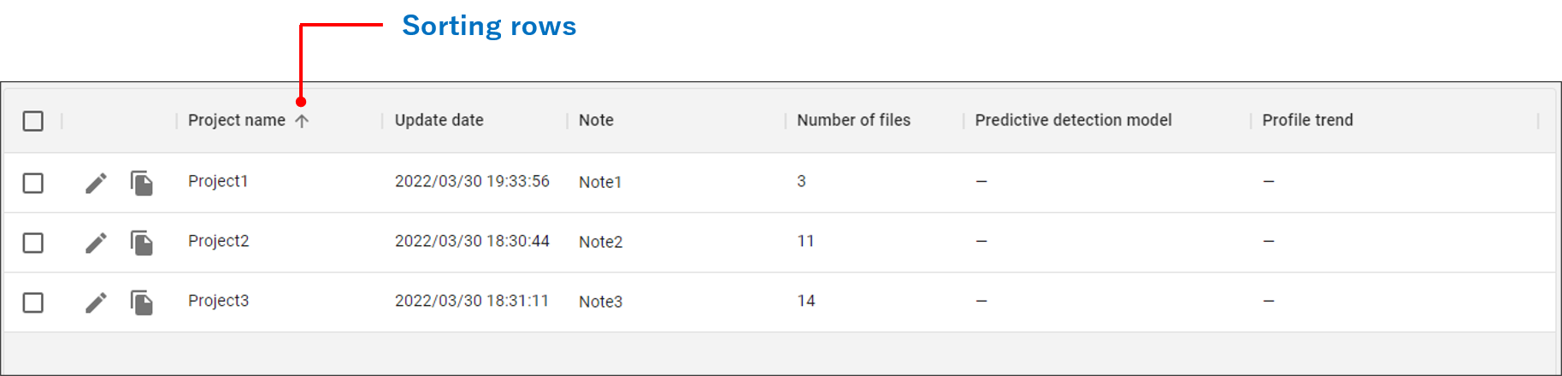Sort rows by Number of files header
1562x376 pixels.
pos(854,120)
